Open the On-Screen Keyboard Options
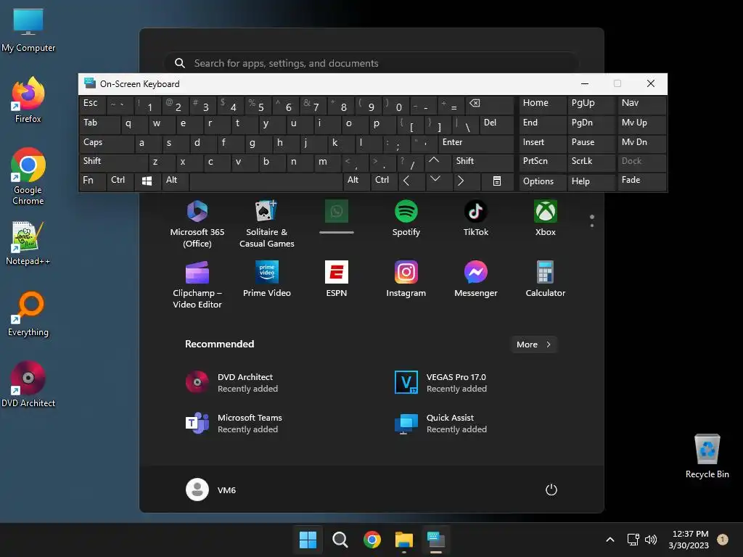 coord(543,181)
